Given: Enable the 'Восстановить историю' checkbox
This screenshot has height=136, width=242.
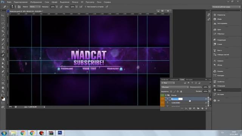Looking at the screenshot, I should tap(86, 7).
